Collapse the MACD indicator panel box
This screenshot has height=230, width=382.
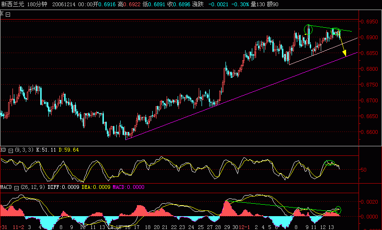pos(16,188)
